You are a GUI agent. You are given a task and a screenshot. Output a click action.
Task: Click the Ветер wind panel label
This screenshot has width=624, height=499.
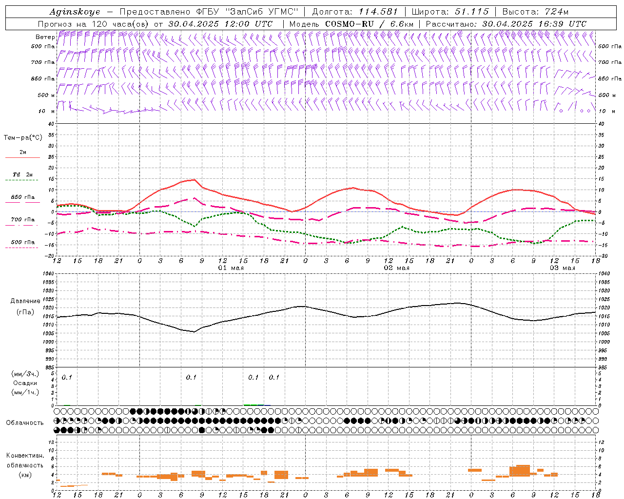pyautogui.click(x=45, y=37)
